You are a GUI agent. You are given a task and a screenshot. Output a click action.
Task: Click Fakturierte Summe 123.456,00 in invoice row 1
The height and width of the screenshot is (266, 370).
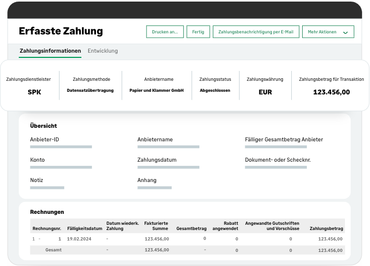click(x=157, y=239)
